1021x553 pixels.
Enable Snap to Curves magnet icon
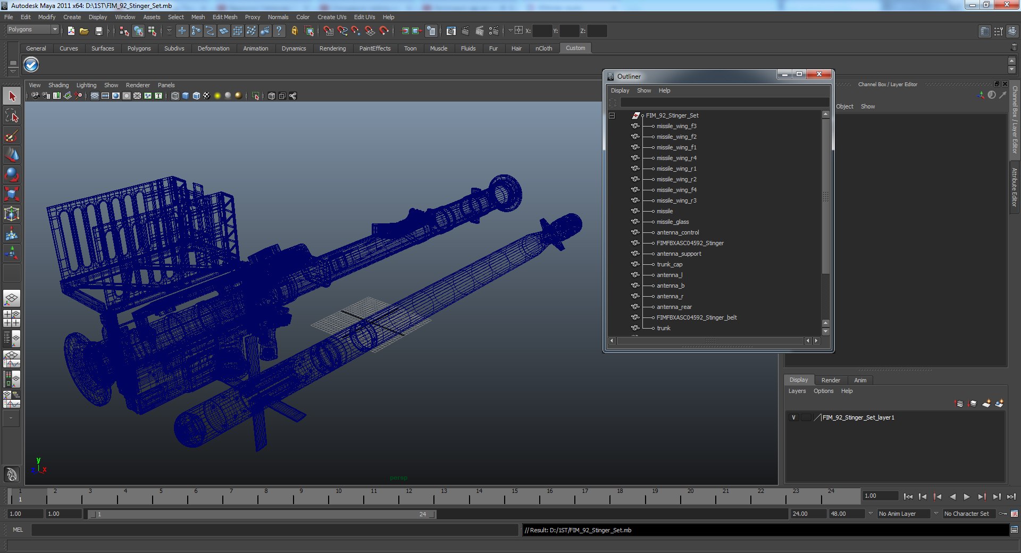pyautogui.click(x=342, y=31)
